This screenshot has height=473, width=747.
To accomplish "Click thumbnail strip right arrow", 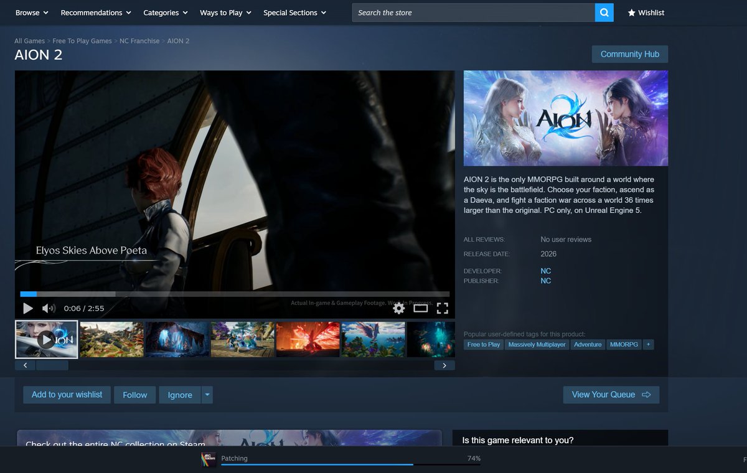I will pyautogui.click(x=444, y=365).
